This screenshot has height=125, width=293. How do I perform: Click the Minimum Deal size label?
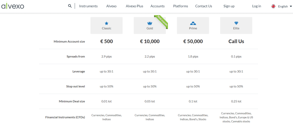click(x=72, y=102)
